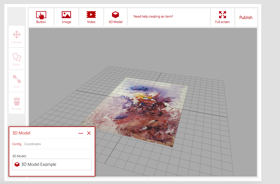Choose the Scale tool
The image size is (280, 184).
(x=17, y=81)
